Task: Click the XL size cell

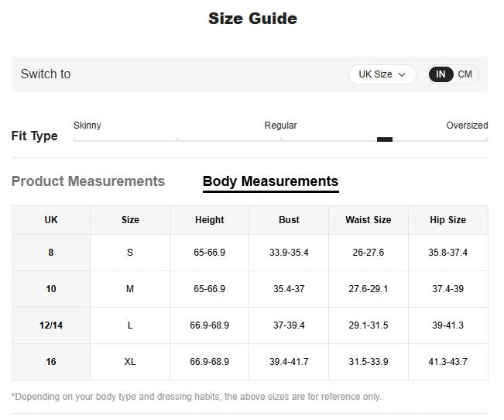Action: pos(130,362)
